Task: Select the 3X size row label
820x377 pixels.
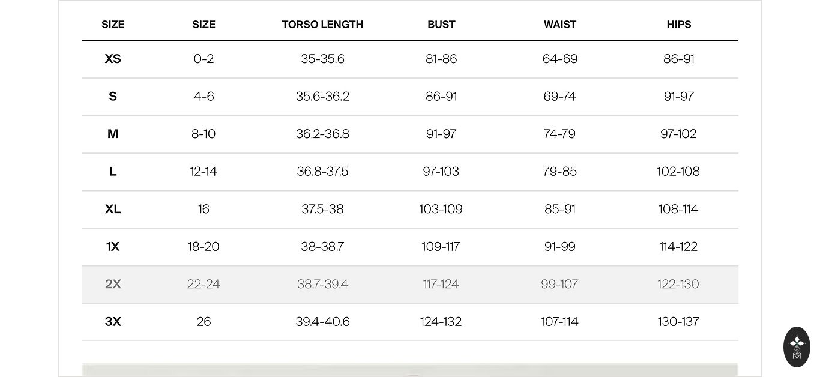Action: pos(113,322)
